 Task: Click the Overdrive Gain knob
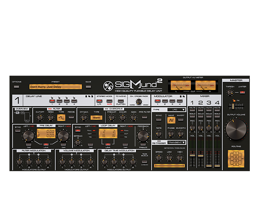pos(133,117)
